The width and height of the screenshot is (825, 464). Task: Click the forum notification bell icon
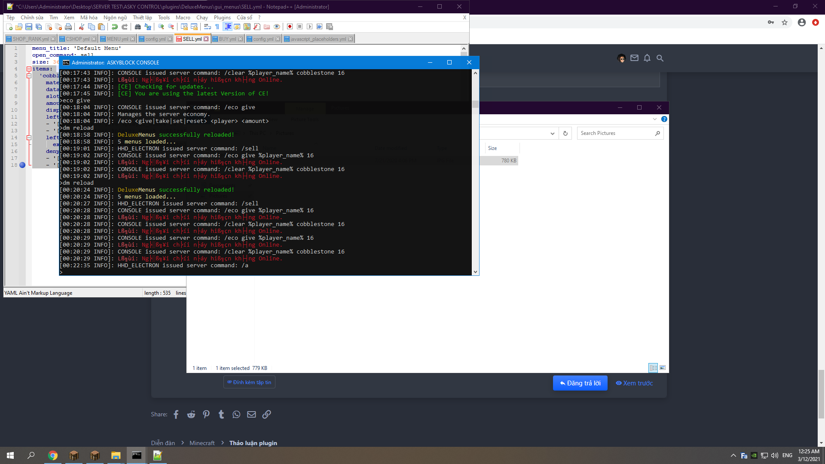point(647,58)
